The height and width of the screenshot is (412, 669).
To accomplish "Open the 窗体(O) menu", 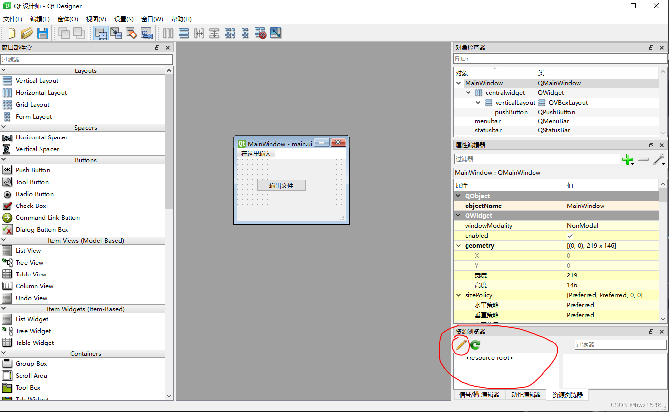I will (68, 19).
